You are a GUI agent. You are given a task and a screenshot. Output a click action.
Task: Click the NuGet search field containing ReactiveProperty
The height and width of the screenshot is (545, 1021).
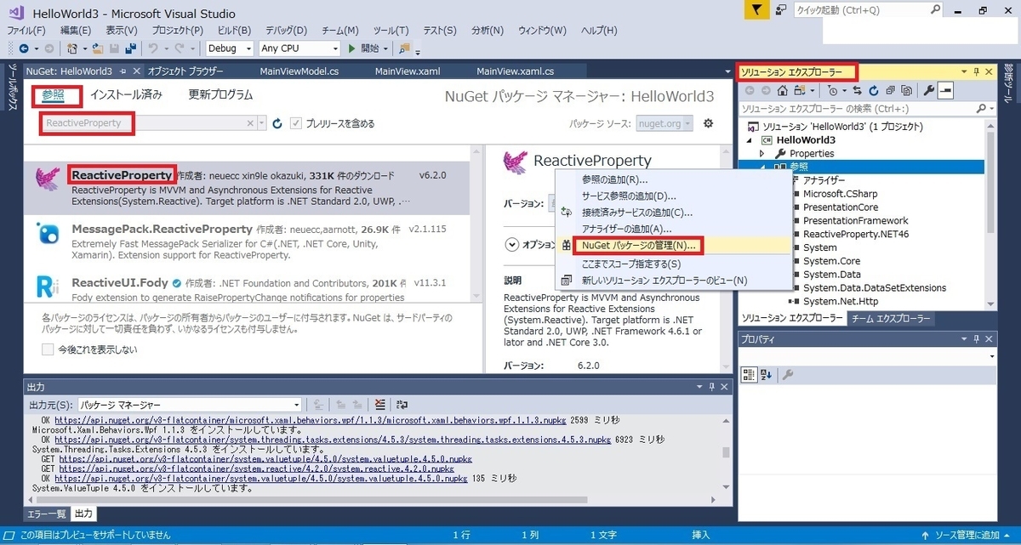tap(149, 123)
